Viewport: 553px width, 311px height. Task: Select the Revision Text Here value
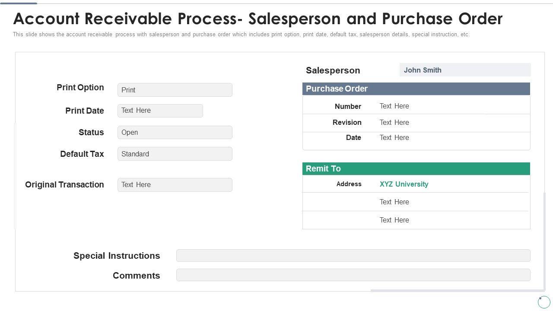(x=394, y=123)
